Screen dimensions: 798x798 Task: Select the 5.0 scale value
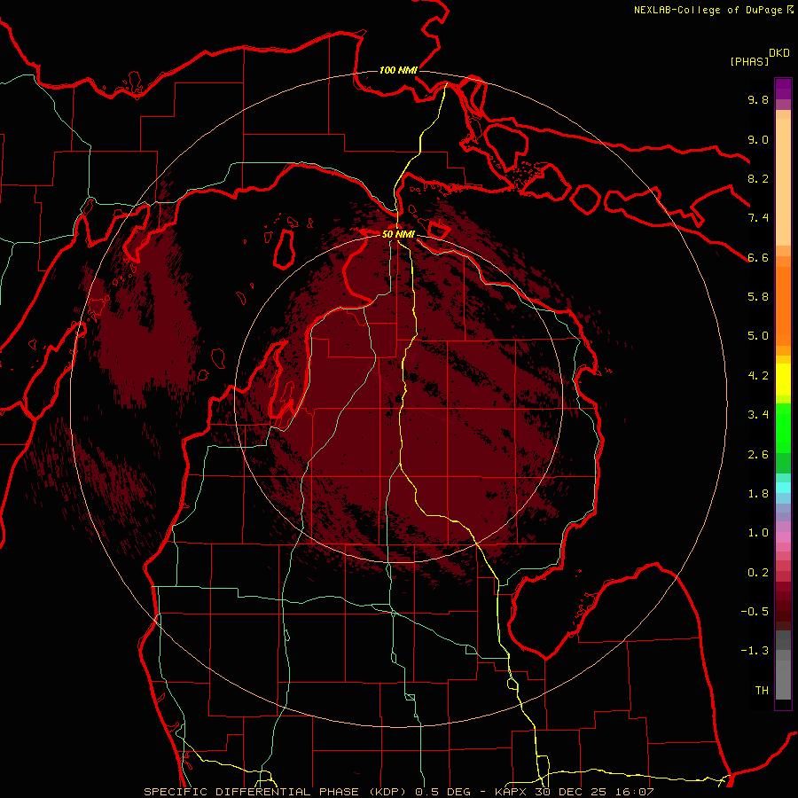click(x=758, y=336)
